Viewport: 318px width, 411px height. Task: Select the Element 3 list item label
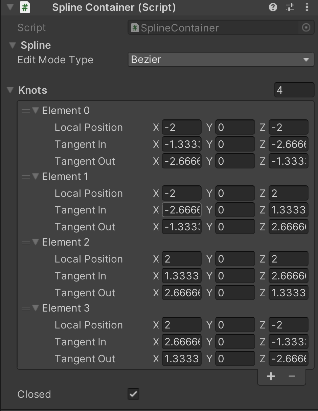tap(66, 308)
